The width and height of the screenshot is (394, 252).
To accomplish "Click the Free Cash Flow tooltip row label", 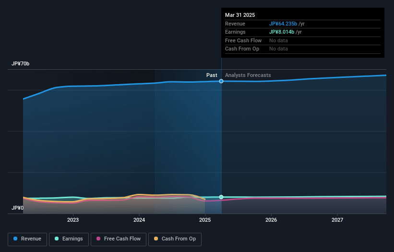I will 243,40.
